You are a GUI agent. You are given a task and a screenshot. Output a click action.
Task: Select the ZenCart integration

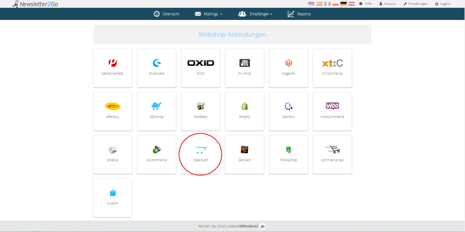coord(244,155)
